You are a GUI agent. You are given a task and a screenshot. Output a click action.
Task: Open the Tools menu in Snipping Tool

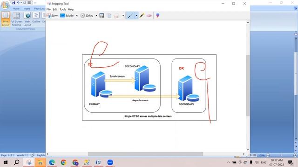[x=63, y=9]
